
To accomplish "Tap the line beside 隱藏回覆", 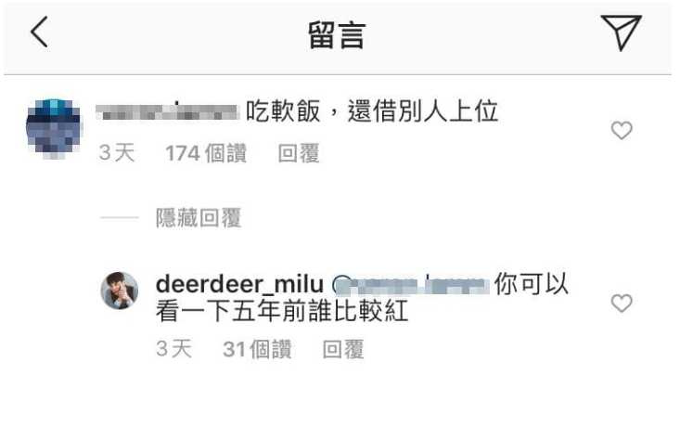I will 120,217.
